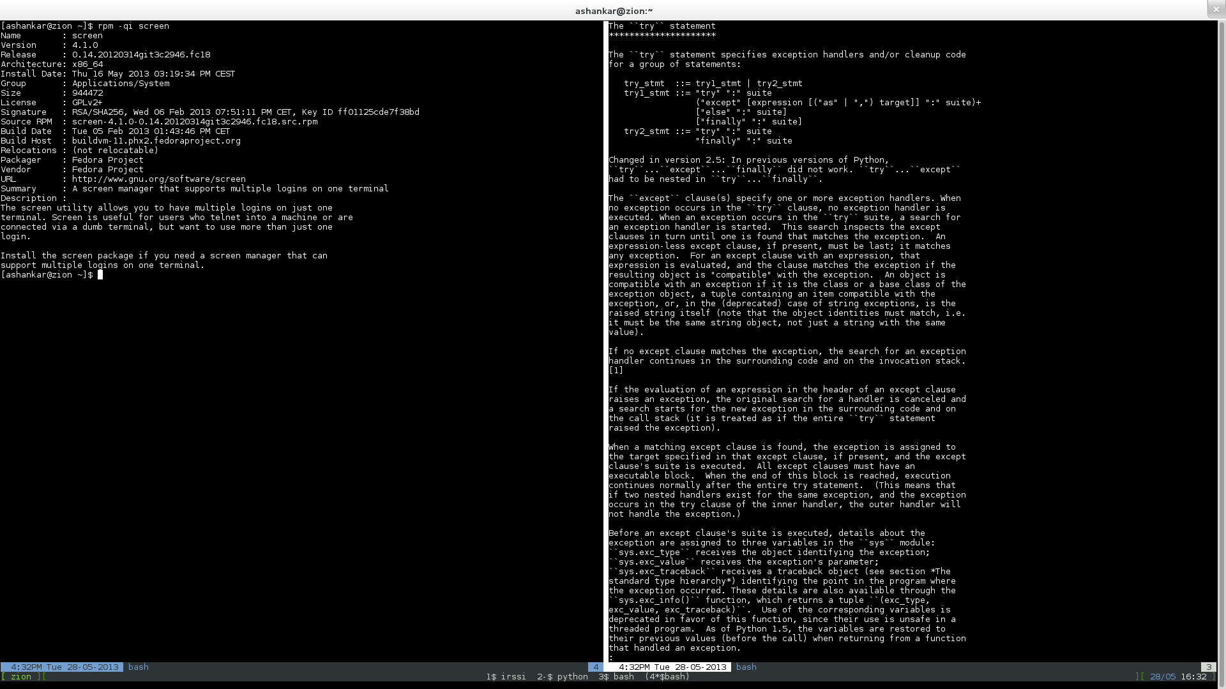
Task: Click the window title ashankar@zion:~
Action: [614, 11]
